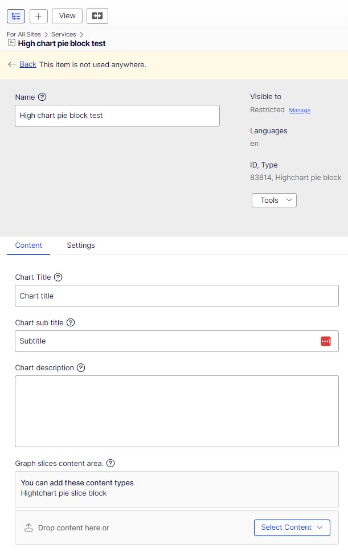Click the breadcrumb chevron after Services
Viewport: 348px width, 552px height.
81,34
